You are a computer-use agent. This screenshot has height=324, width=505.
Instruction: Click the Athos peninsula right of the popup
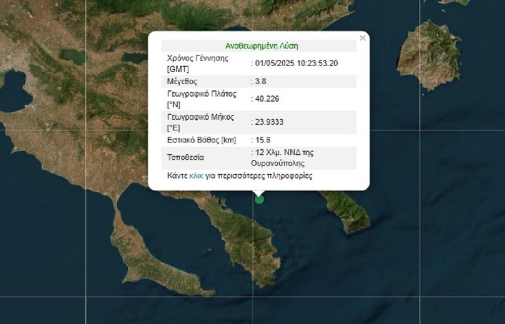[x=349, y=210]
